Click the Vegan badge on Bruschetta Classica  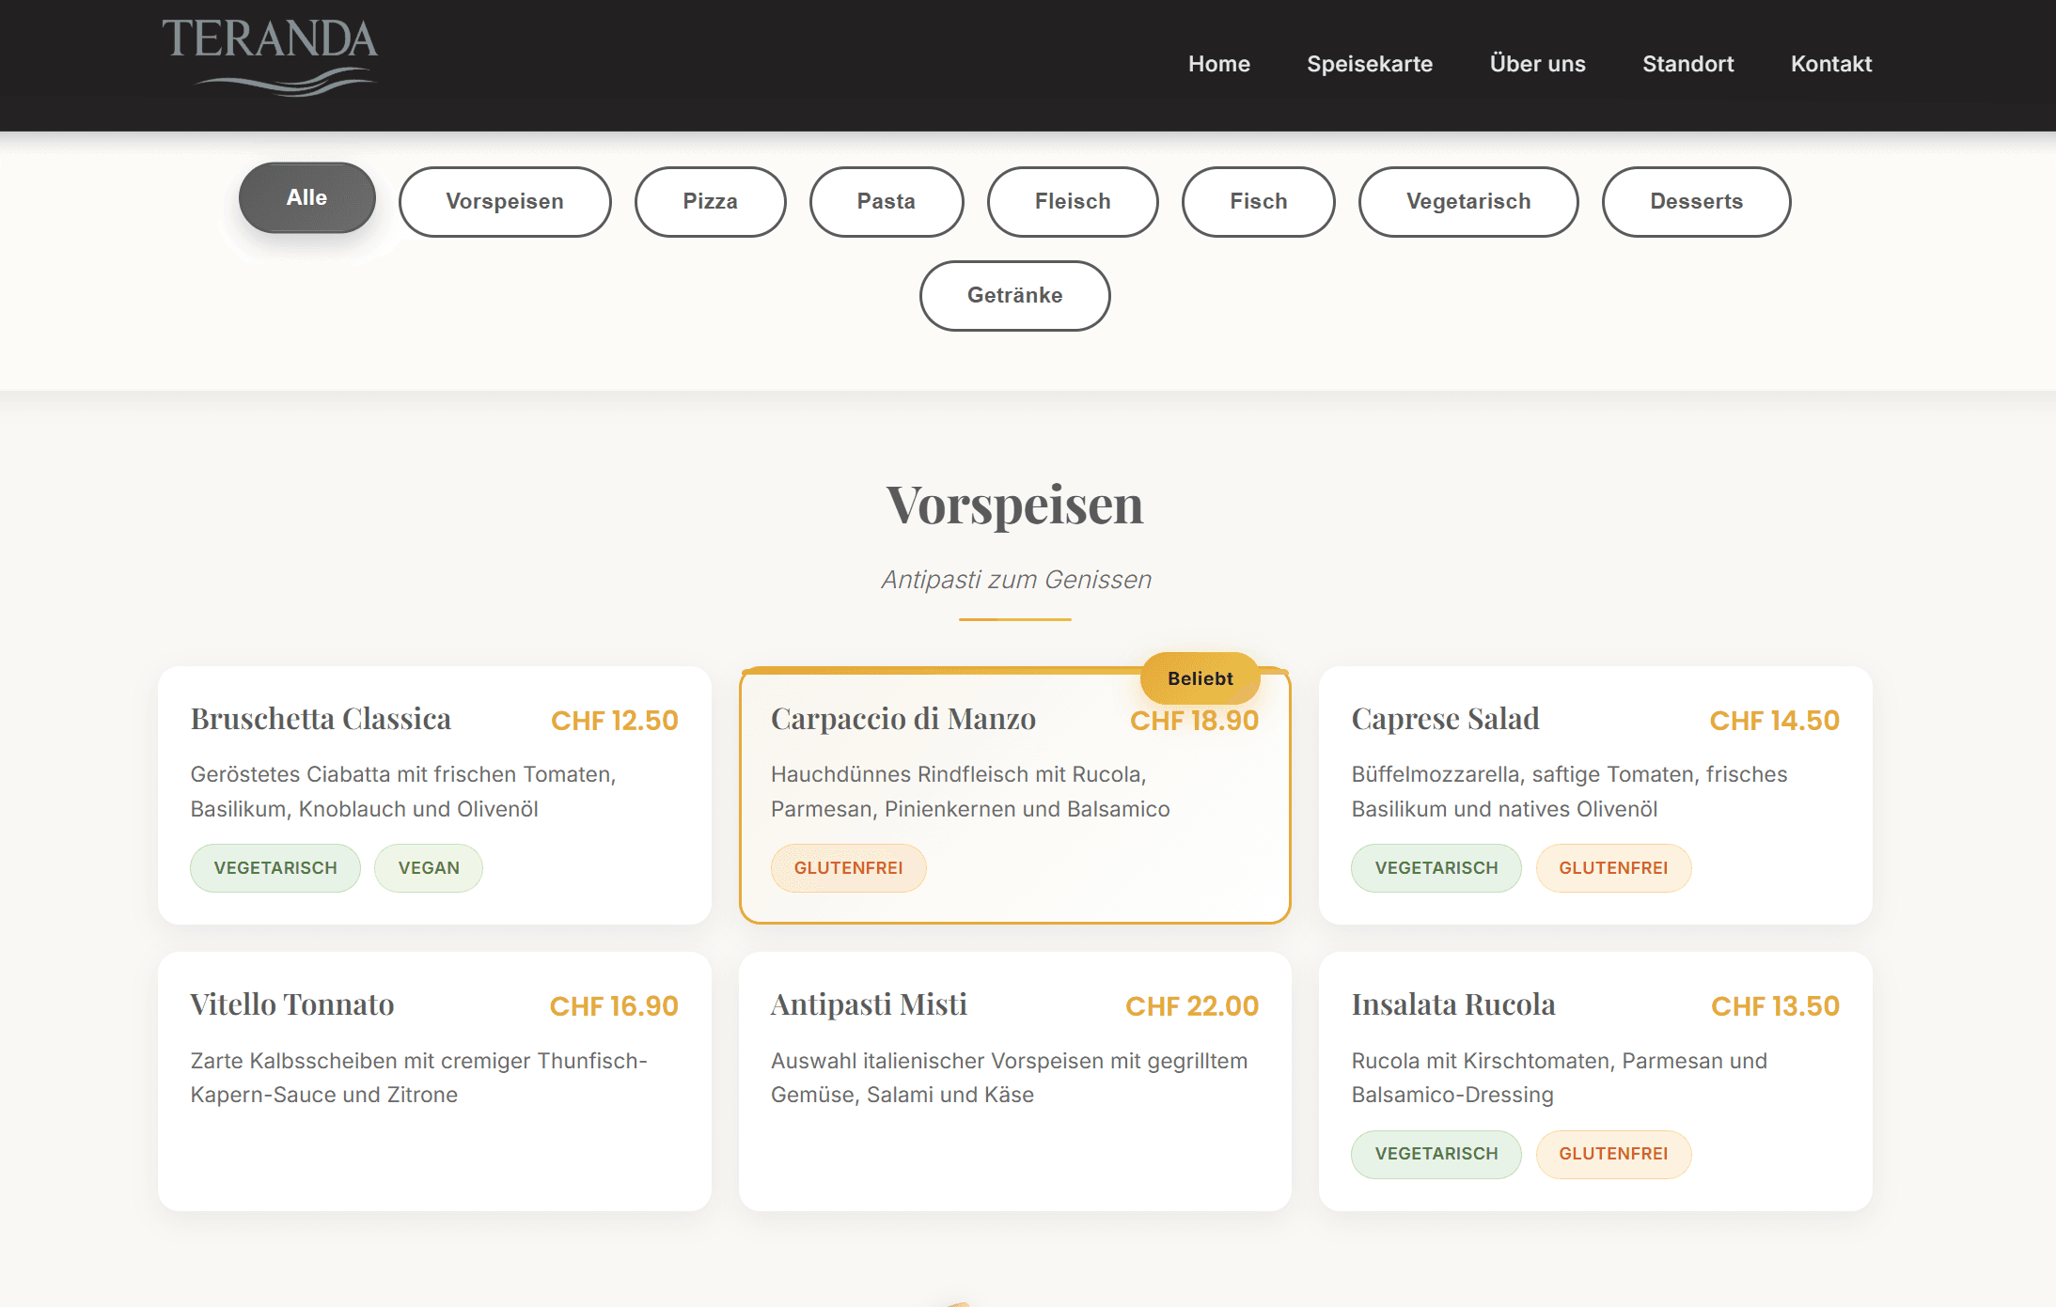[x=428, y=867]
